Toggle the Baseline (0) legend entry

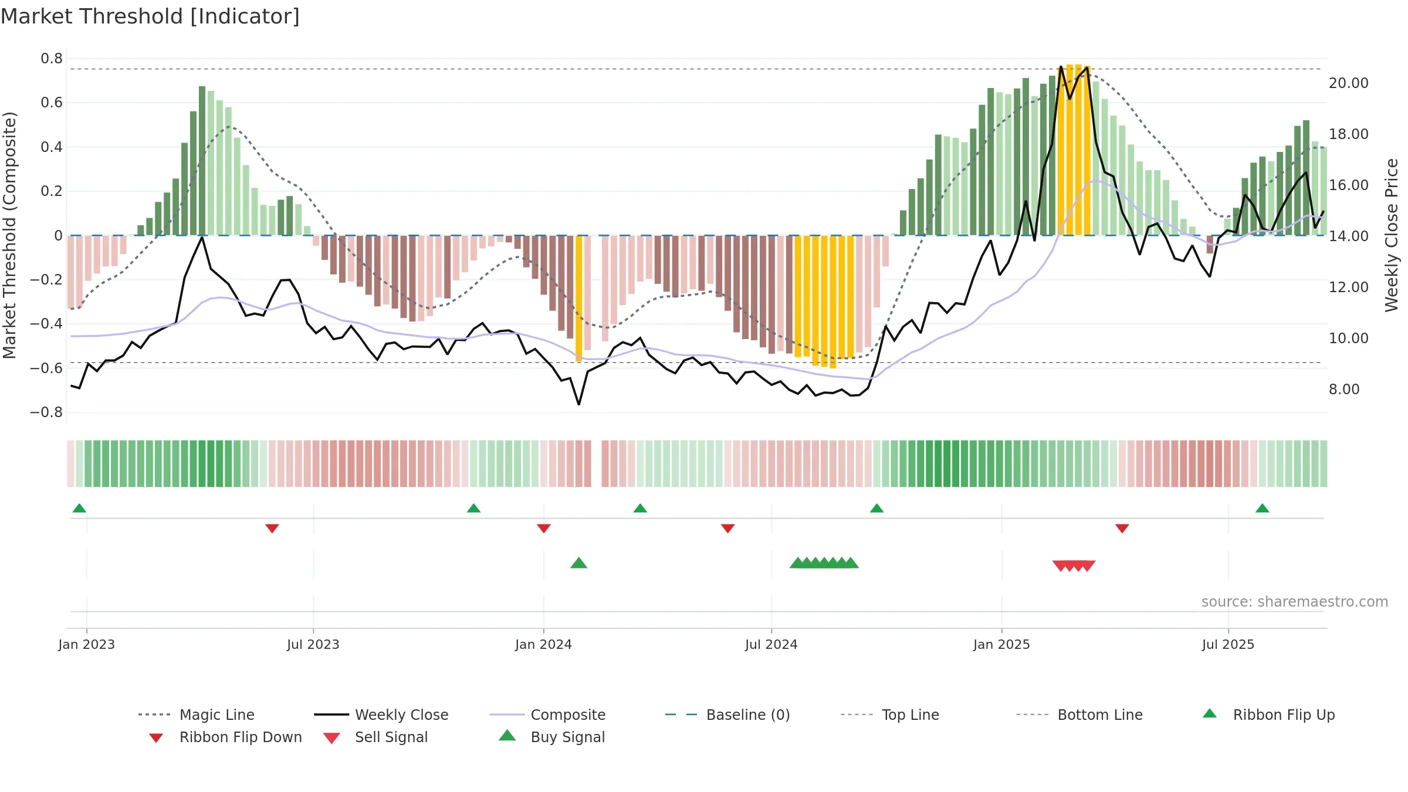click(x=727, y=715)
